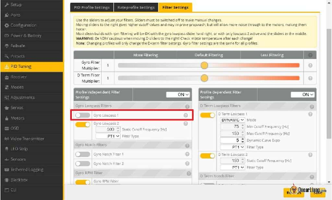Click D Term Lowpass 2 Static Cutoff field
The image size is (332, 200).
pos(233,161)
